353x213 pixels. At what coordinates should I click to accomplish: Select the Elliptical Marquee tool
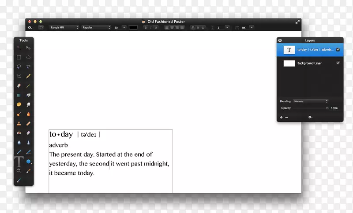tap(28, 57)
